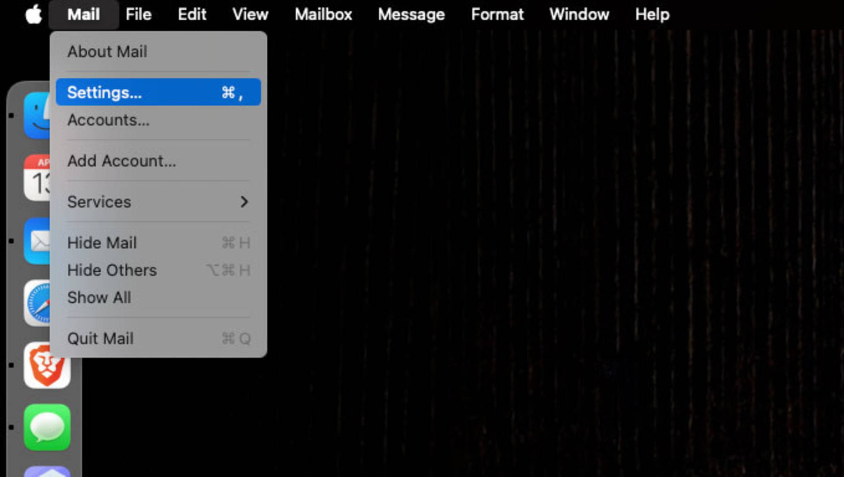Select Hide Others
This screenshot has height=477, width=844.
pyautogui.click(x=158, y=270)
